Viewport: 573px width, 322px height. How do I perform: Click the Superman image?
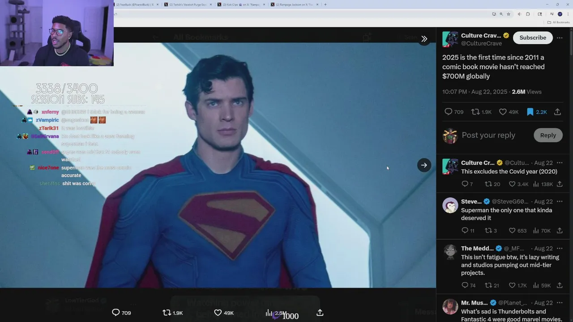[x=218, y=165]
